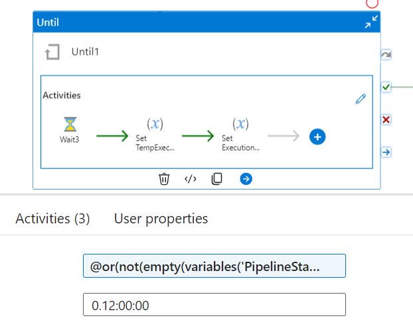Clone the Until activity

pyautogui.click(x=216, y=178)
